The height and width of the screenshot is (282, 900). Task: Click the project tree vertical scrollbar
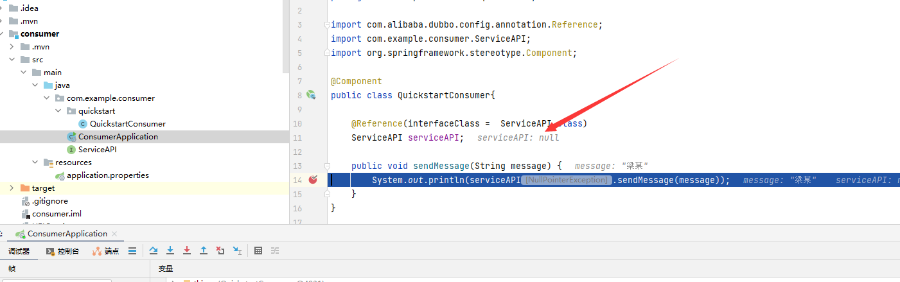286,39
